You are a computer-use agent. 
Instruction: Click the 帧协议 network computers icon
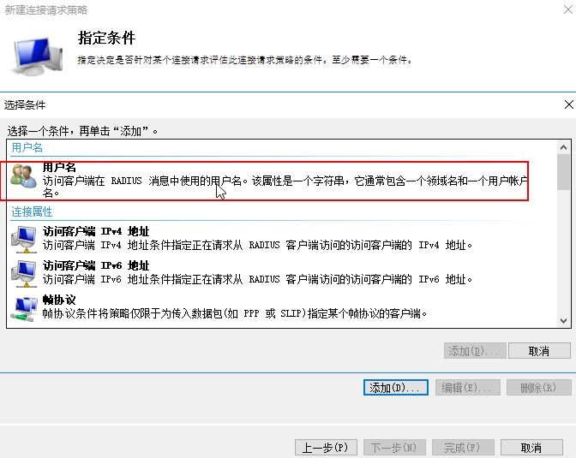tap(24, 309)
